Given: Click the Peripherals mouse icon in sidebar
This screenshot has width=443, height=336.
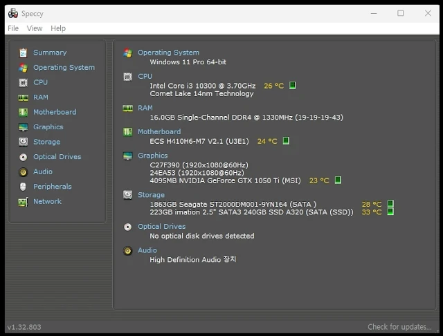Looking at the screenshot, I should click(23, 187).
